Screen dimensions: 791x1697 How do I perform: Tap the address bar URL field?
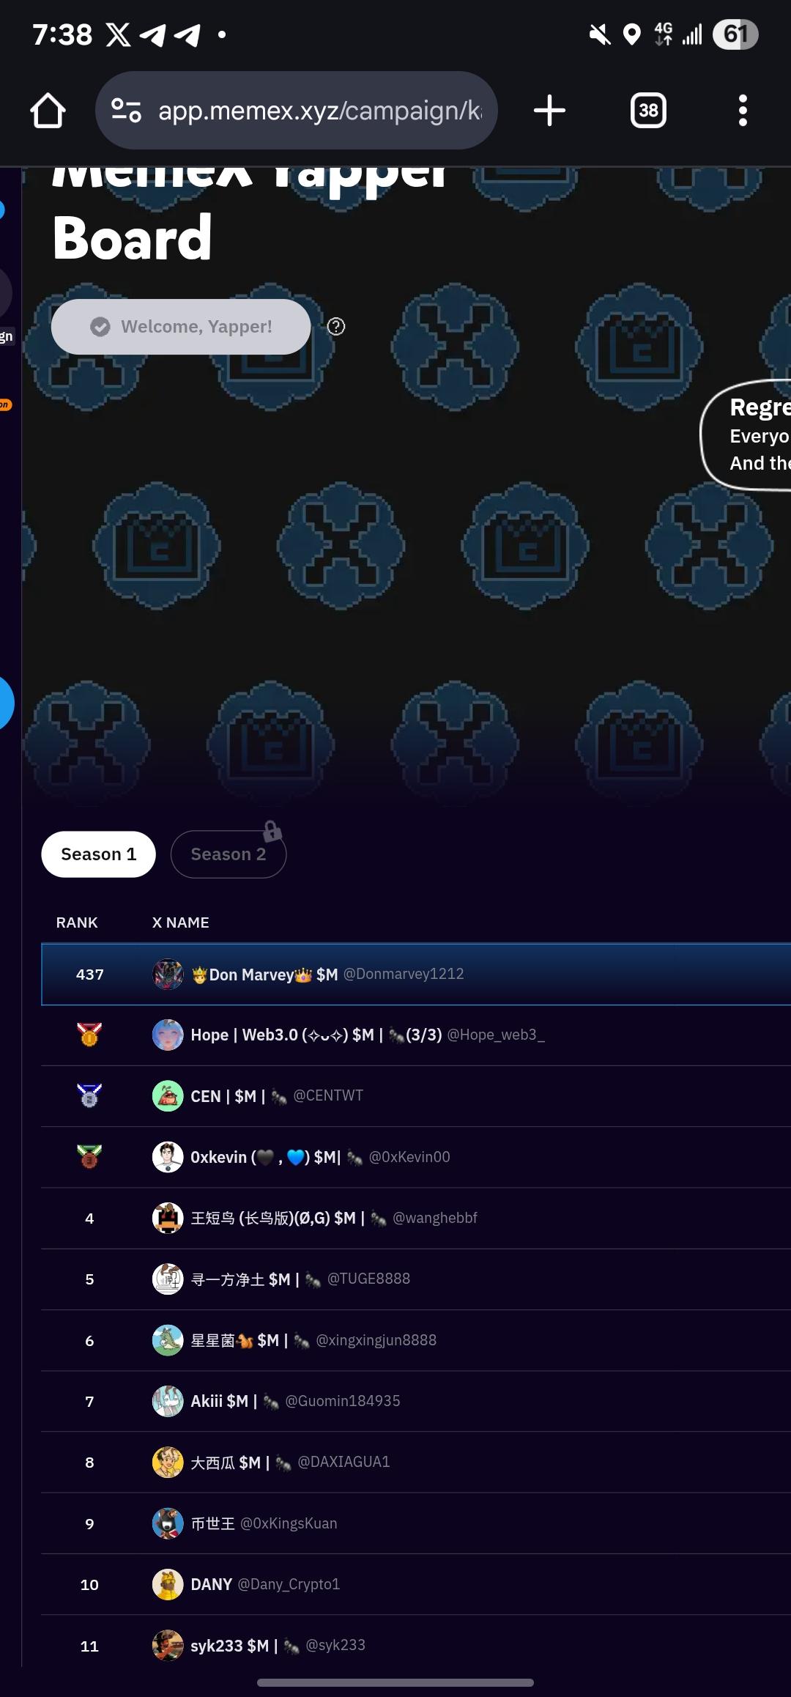pyautogui.click(x=320, y=111)
